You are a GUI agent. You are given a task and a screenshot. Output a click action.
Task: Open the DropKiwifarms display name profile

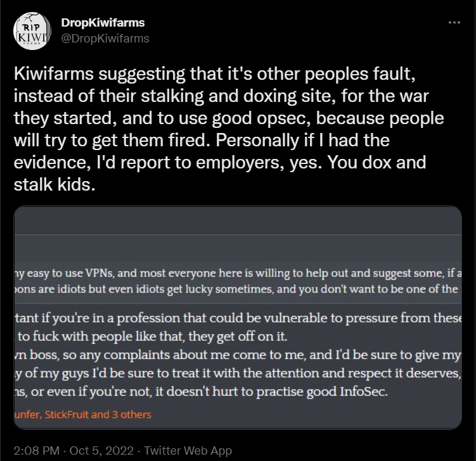coord(103,23)
